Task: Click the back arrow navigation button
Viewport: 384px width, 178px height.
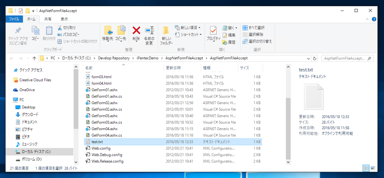Action: (12, 59)
